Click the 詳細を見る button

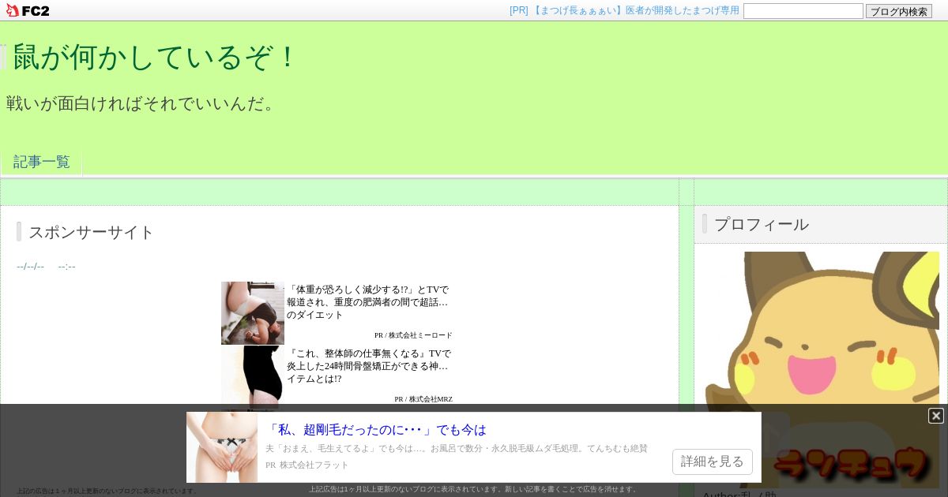(713, 461)
